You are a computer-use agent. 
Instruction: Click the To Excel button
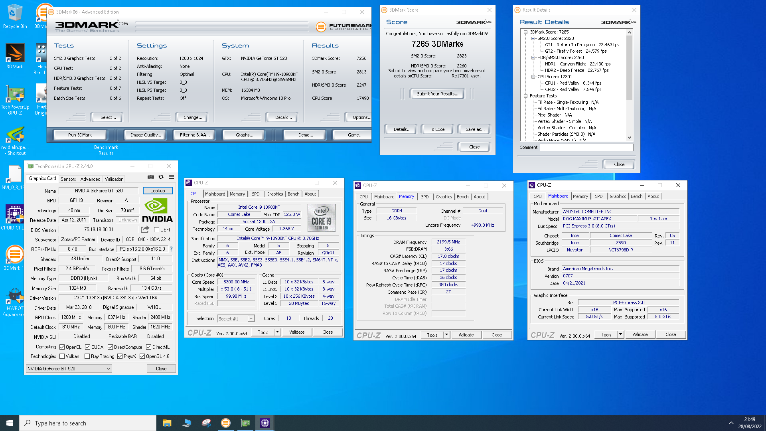click(437, 129)
